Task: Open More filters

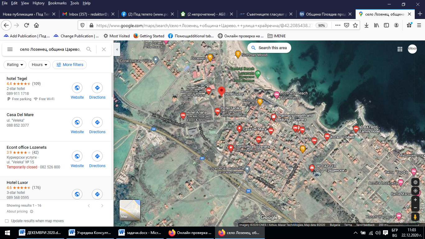Action: (70, 65)
